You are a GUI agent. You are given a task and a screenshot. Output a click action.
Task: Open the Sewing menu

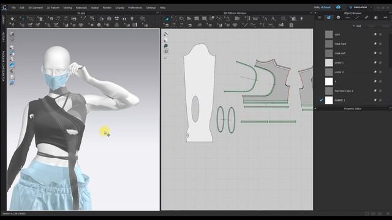[x=67, y=8]
